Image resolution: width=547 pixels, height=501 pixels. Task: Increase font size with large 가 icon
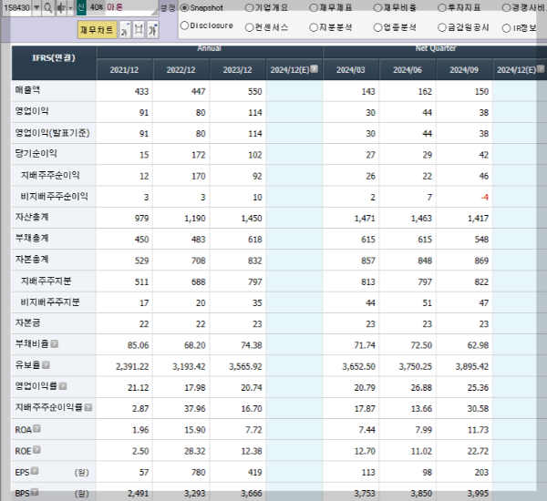coord(153,30)
